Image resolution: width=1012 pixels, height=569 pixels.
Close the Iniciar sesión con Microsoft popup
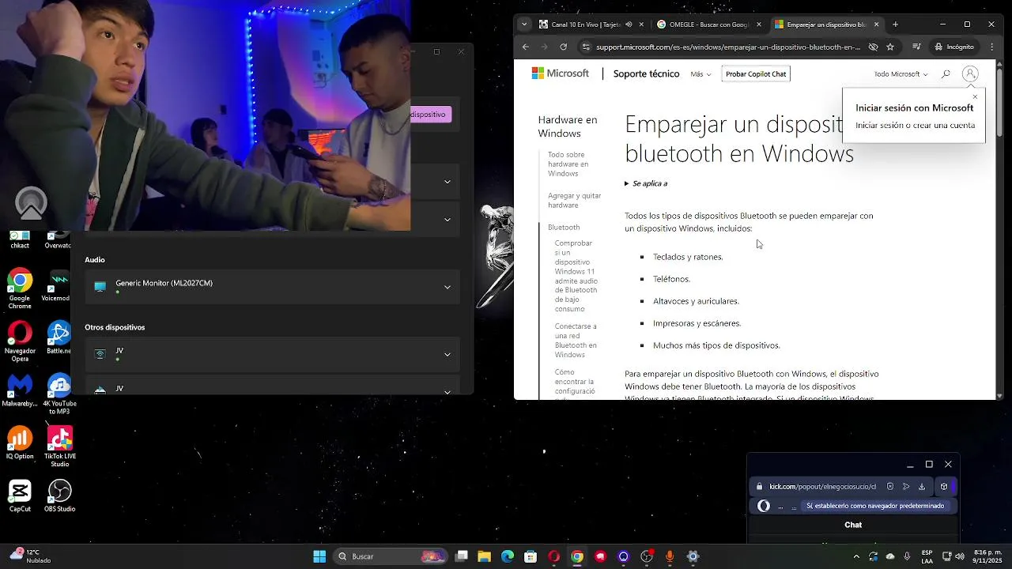(x=975, y=96)
